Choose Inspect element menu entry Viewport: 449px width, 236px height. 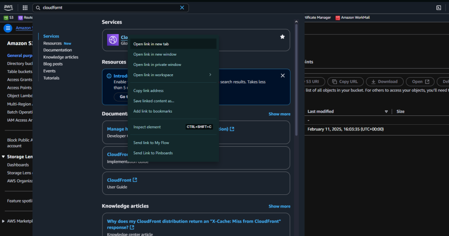[173, 127]
